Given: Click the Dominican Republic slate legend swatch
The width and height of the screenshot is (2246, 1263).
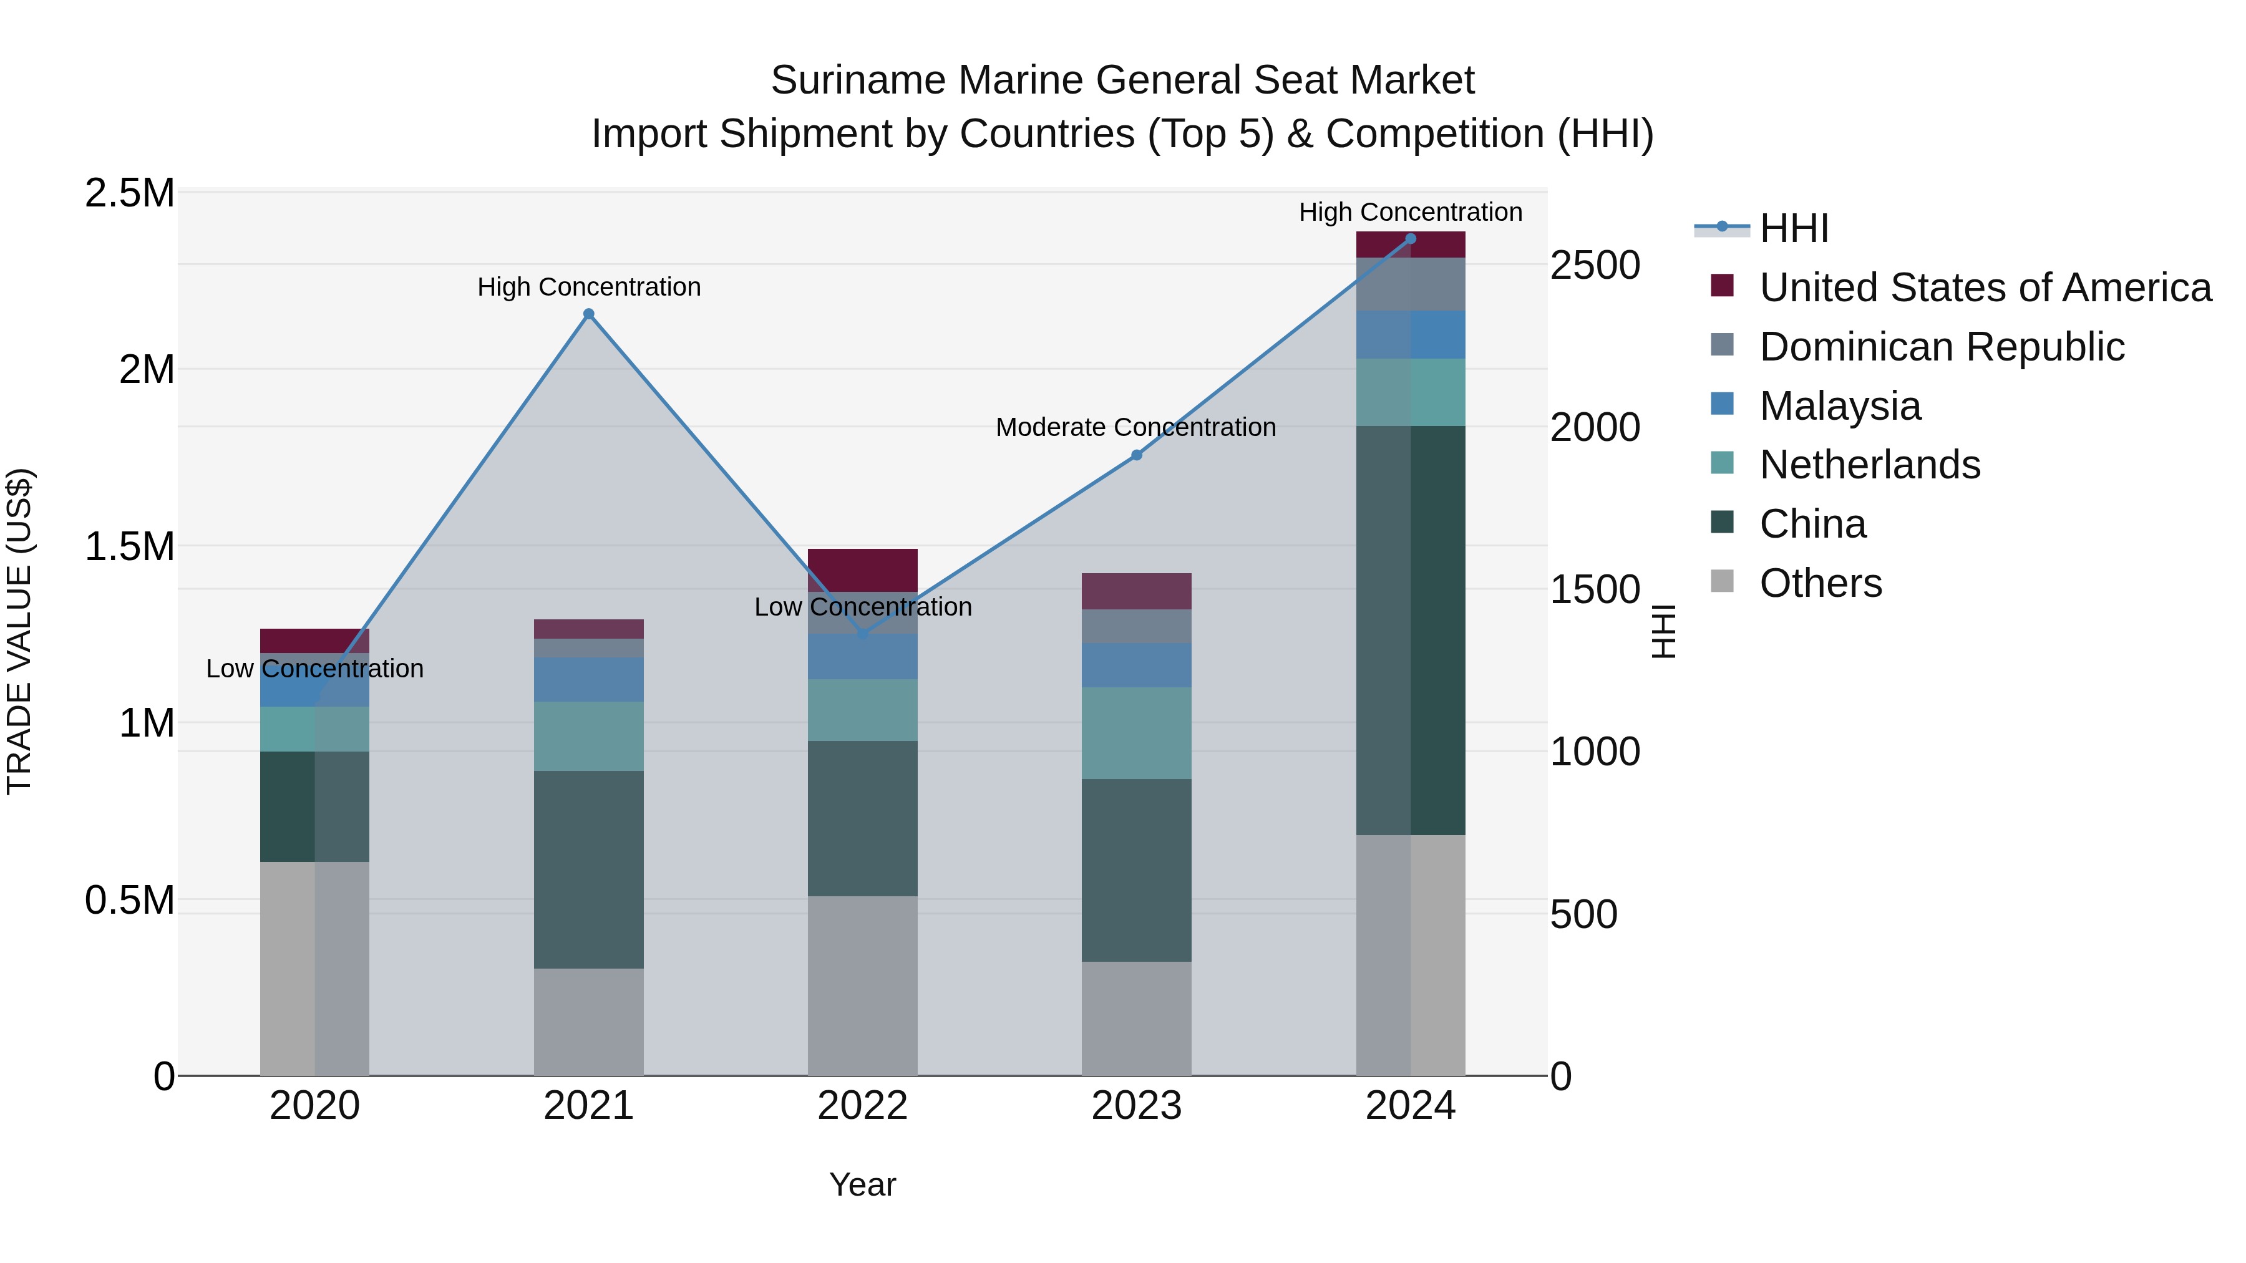Looking at the screenshot, I should (1722, 344).
